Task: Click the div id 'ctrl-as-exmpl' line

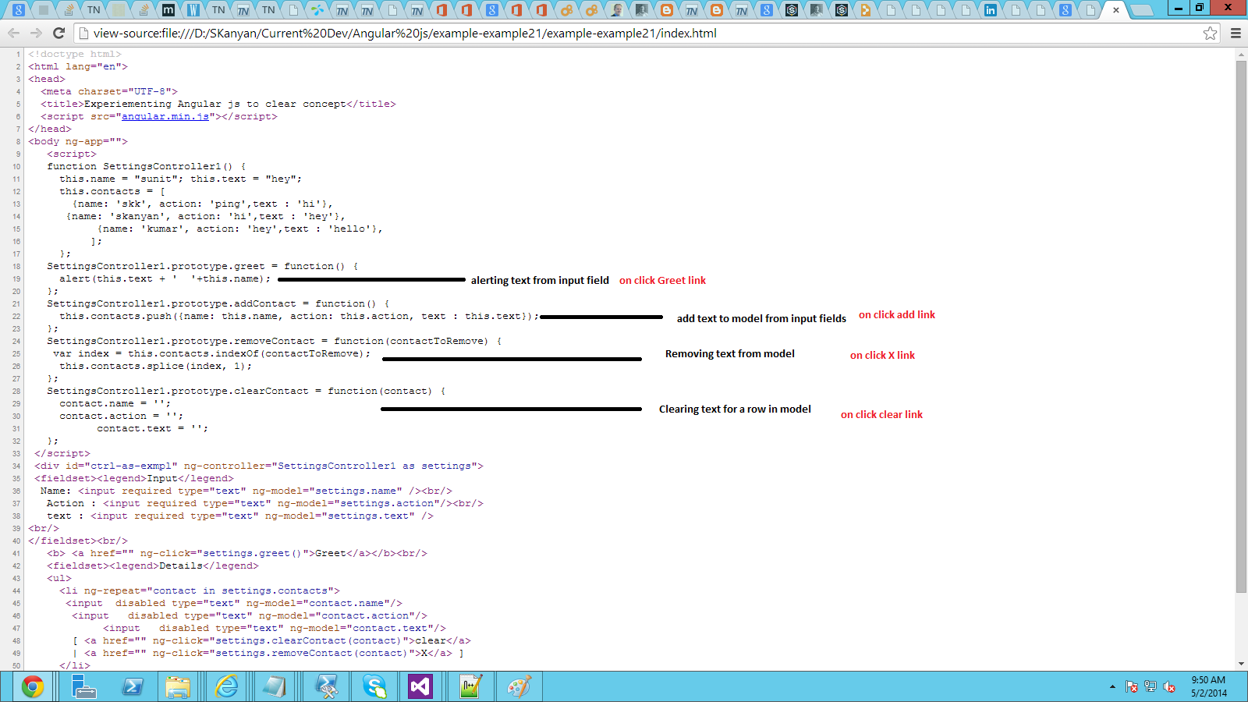Action: [x=259, y=466]
